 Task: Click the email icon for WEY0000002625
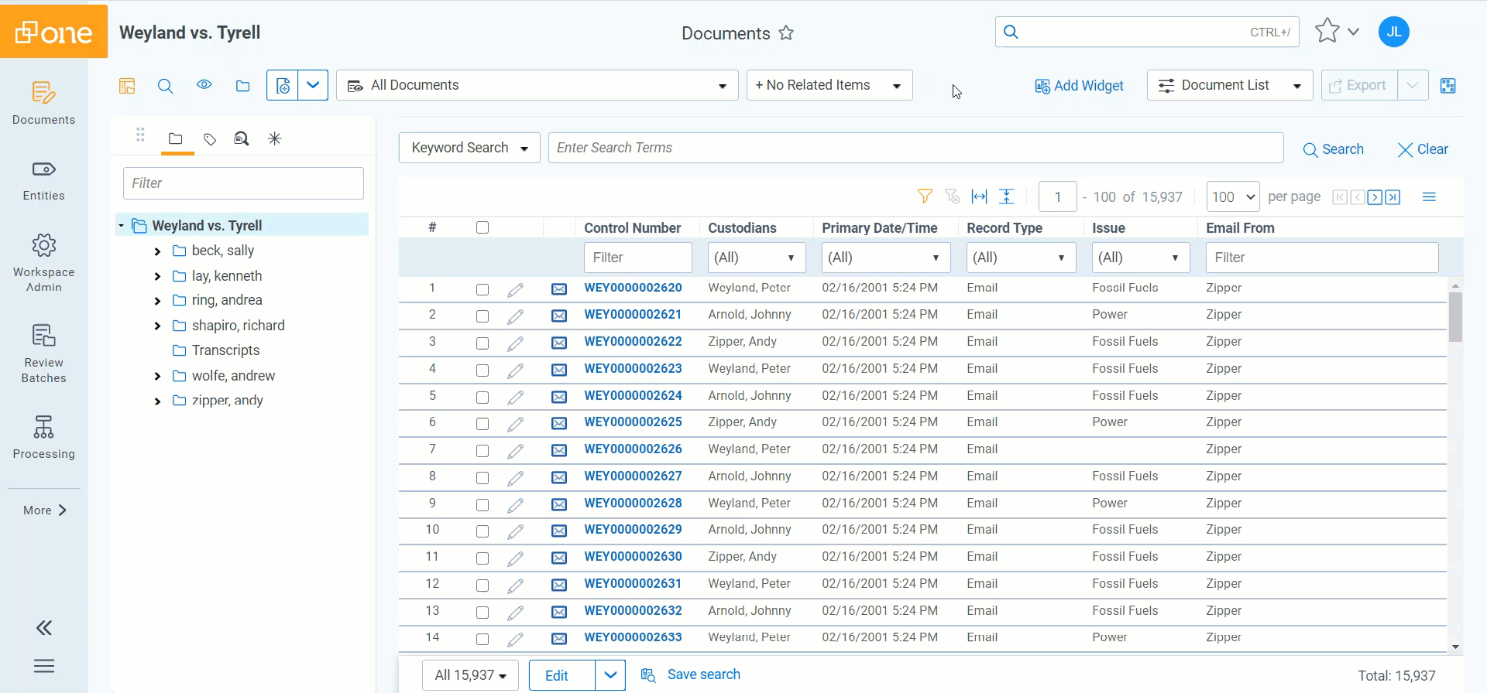click(x=558, y=423)
